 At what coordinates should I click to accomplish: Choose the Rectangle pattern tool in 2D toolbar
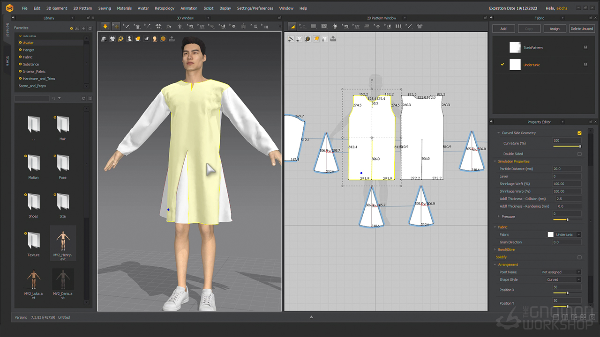[x=313, y=26]
